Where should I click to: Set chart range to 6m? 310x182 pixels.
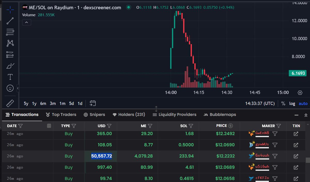pos(43,103)
